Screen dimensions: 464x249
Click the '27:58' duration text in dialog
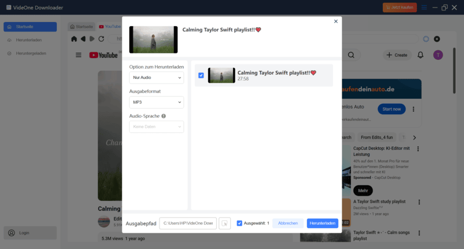tap(243, 79)
